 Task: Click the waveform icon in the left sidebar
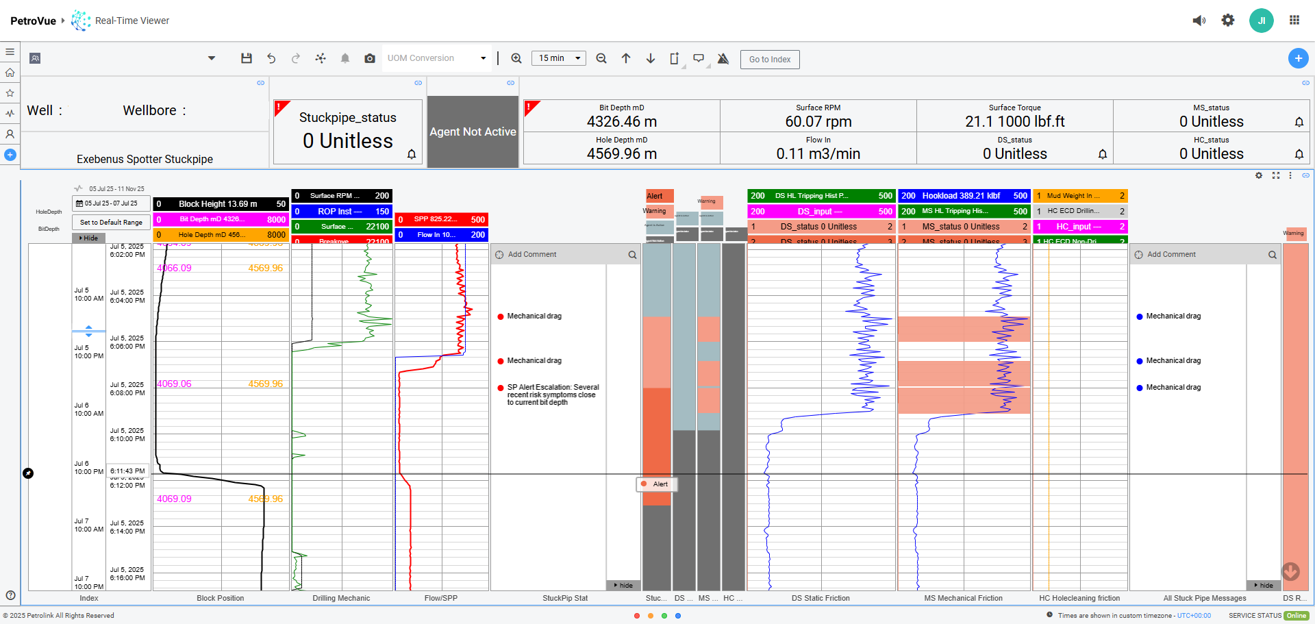(x=10, y=113)
